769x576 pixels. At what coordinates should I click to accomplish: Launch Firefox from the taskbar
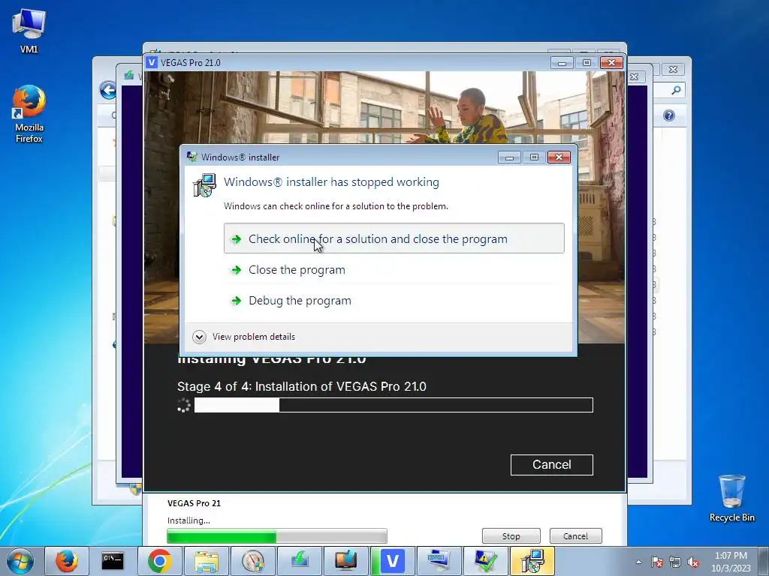point(67,561)
